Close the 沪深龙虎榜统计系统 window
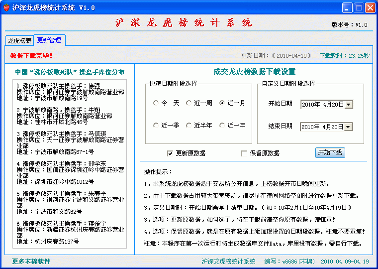378x269 pixels. (370, 8)
